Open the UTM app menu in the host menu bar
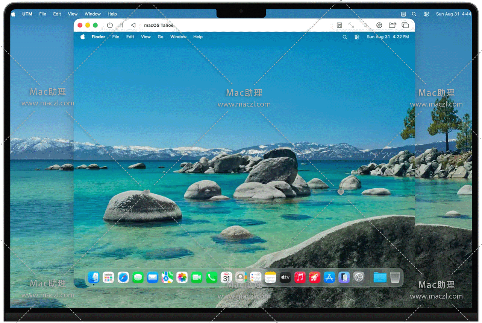The height and width of the screenshot is (323, 482). pos(27,14)
